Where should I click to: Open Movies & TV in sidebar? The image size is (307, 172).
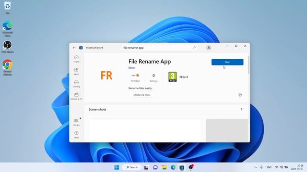click(76, 96)
